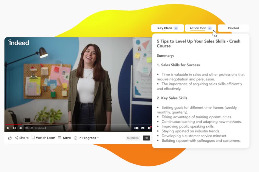Screen dimensions: 259x172
Task: Click the In Progress check circle icon
Action: pyautogui.click(x=76, y=138)
